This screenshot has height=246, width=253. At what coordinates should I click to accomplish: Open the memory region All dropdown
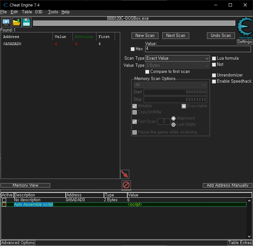170,85
